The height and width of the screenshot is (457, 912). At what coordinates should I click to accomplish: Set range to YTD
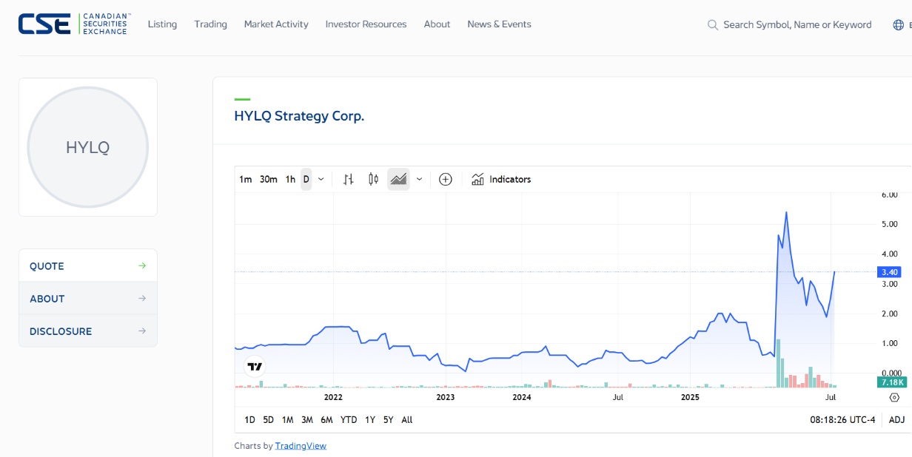click(349, 419)
